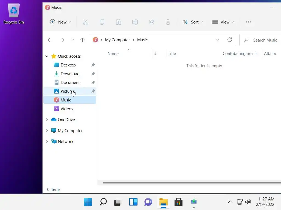Click the Search Music input box
Viewport: 281px width, 210px height.
pos(260,40)
